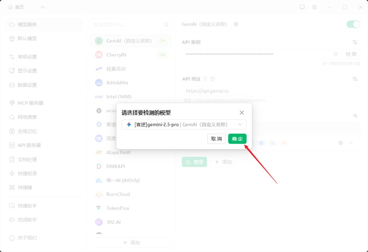This screenshot has width=368, height=252.
Task: Click the 网络搜索 search icon in sidebar
Action: point(12,117)
